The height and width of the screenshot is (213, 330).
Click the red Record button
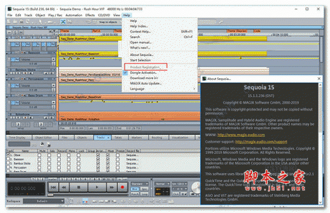122,187
